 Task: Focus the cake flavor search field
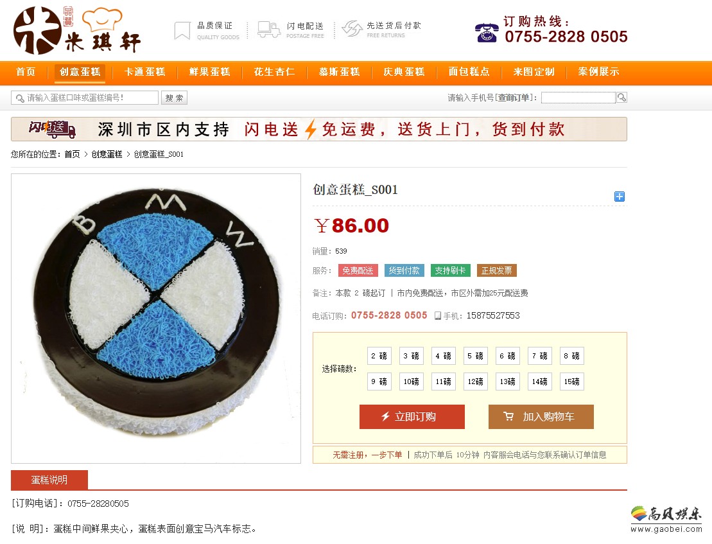click(x=85, y=98)
